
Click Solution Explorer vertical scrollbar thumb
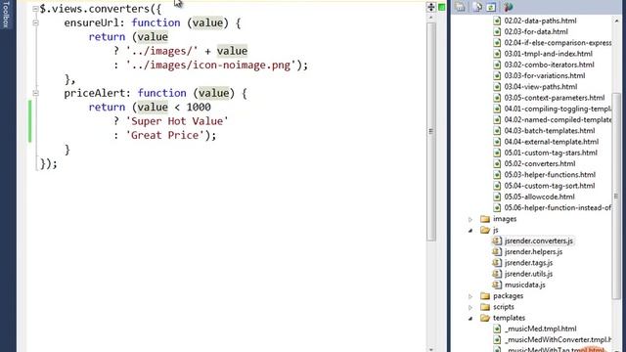616,196
